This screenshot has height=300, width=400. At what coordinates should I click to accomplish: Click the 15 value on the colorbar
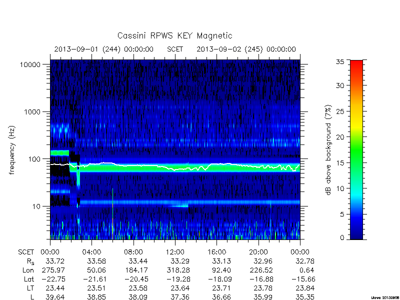click(340, 163)
